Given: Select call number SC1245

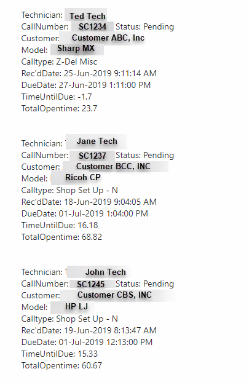Looking at the screenshot, I should click(90, 284).
